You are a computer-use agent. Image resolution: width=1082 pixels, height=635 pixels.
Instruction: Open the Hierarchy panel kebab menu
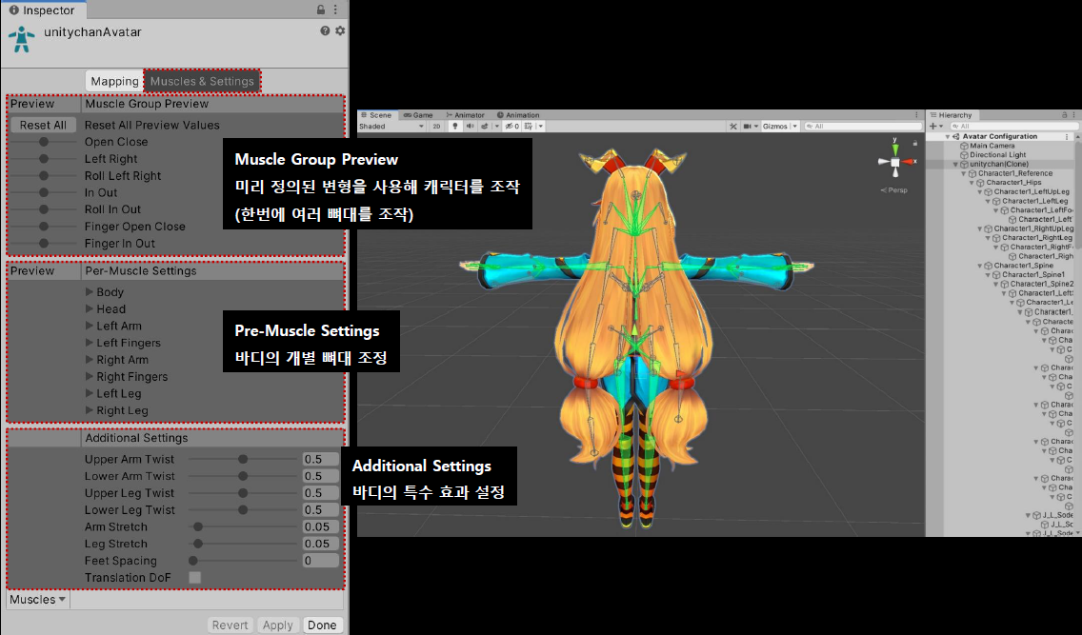tap(1073, 115)
